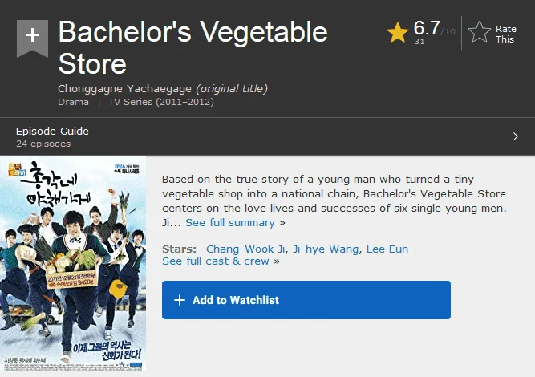Click the Drama genre link
535x377 pixels.
(73, 102)
